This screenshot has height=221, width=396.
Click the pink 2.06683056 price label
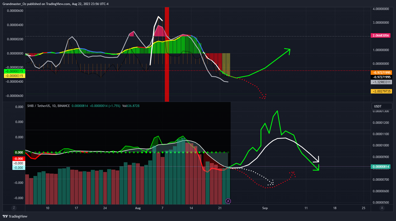tap(381, 35)
